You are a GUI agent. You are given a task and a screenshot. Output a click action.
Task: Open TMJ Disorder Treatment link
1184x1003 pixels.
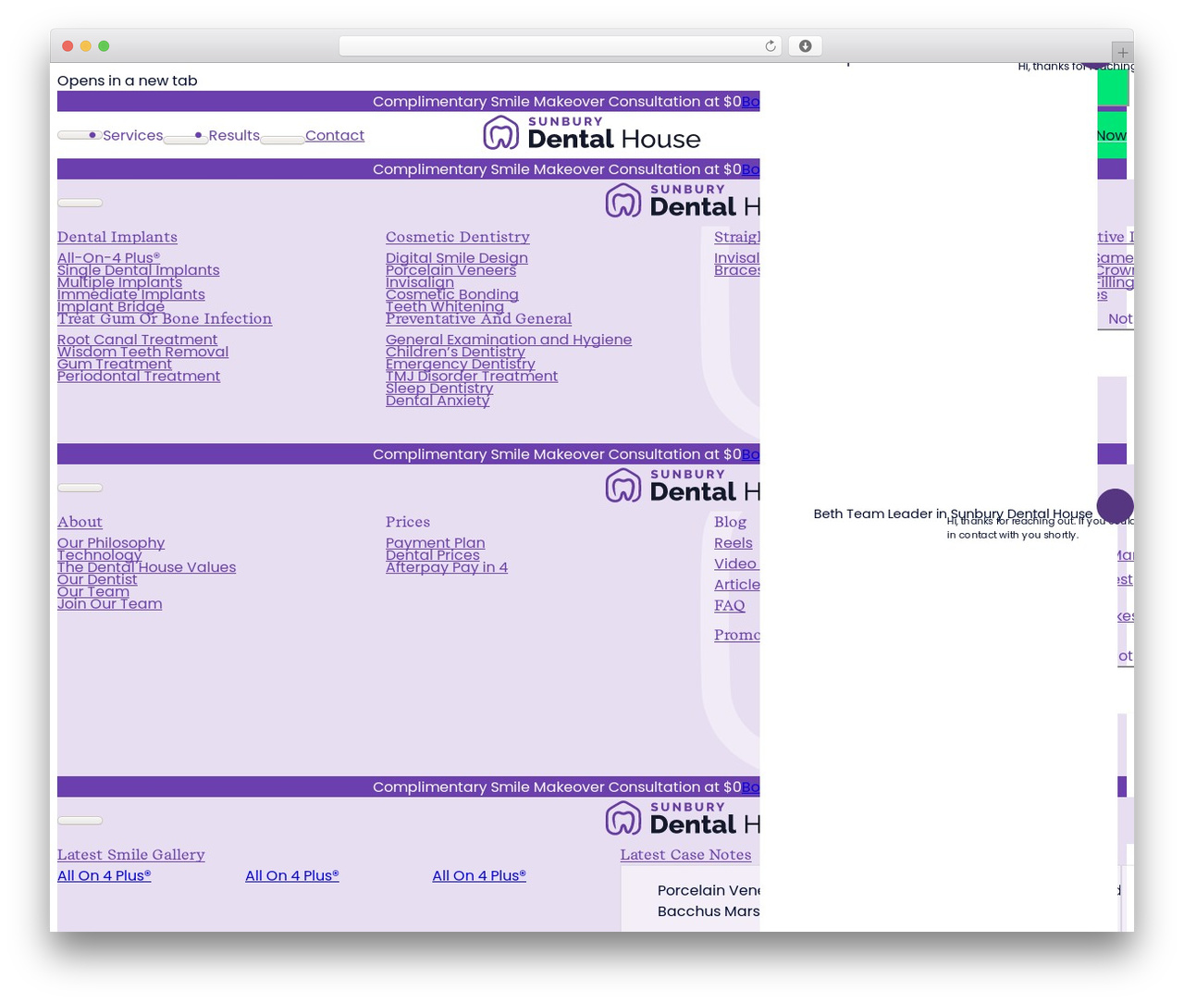pyautogui.click(x=472, y=376)
